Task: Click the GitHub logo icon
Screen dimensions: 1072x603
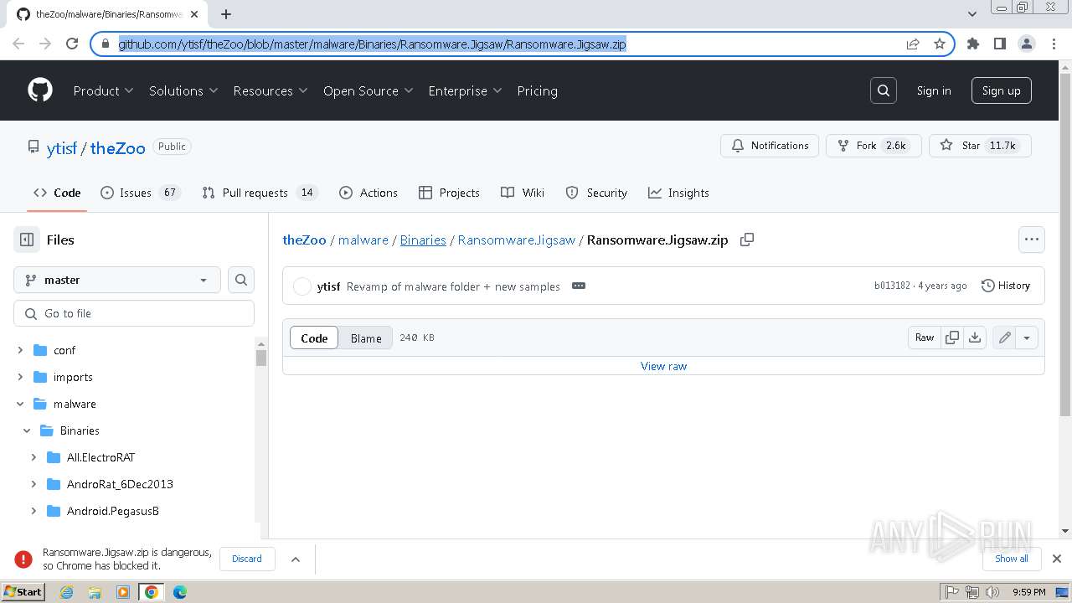Action: click(40, 90)
